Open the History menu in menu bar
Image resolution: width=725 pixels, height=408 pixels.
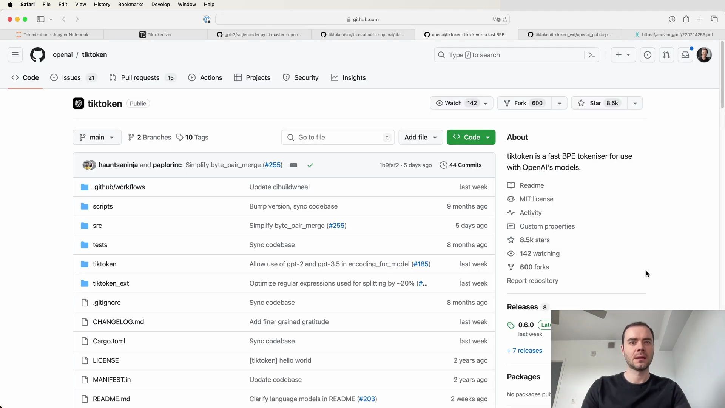coord(102,5)
